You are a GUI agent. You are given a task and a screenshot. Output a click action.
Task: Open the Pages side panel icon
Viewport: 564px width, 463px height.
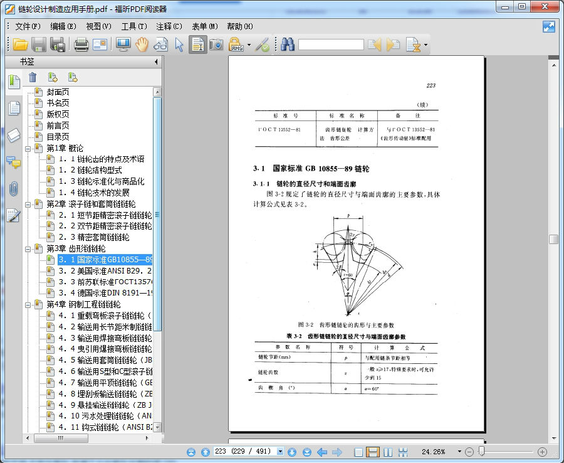click(x=14, y=109)
